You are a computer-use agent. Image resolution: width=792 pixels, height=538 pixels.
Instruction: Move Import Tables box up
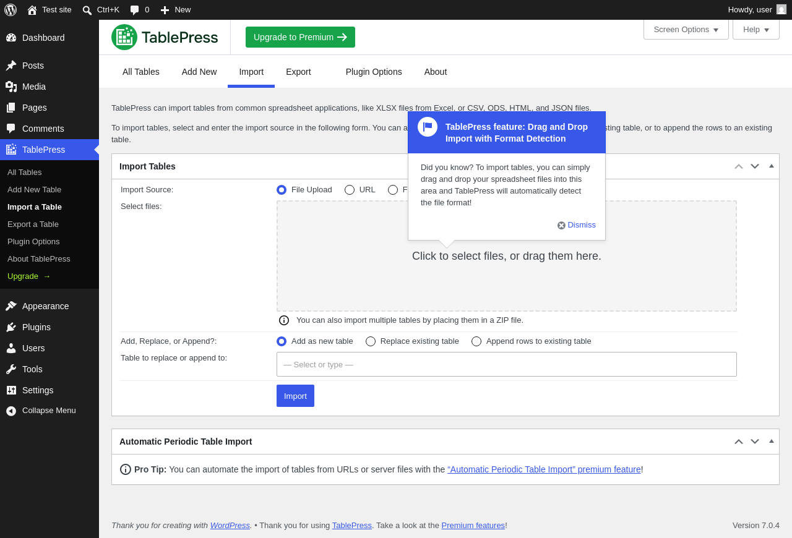(x=739, y=166)
